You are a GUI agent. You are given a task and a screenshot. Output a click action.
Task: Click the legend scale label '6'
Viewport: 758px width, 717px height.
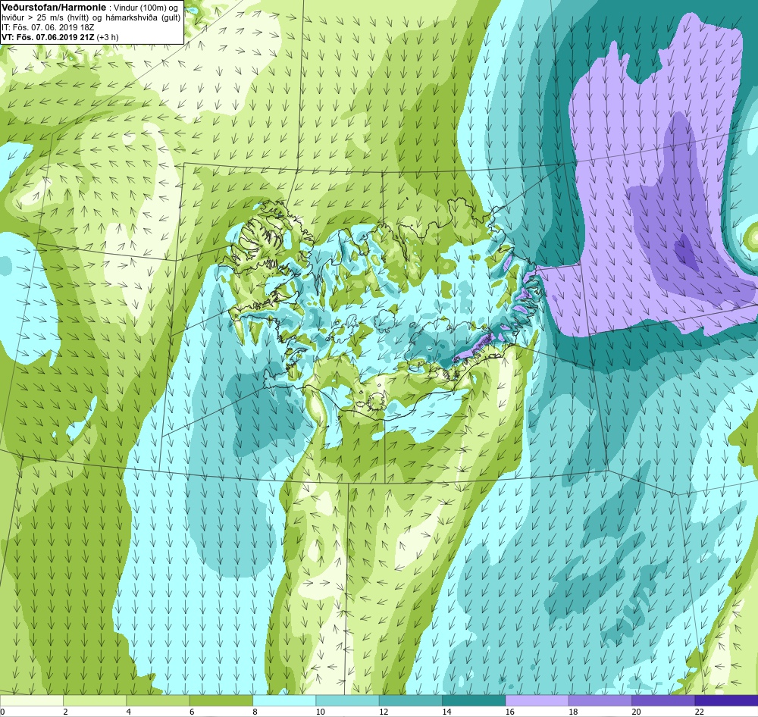point(192,712)
